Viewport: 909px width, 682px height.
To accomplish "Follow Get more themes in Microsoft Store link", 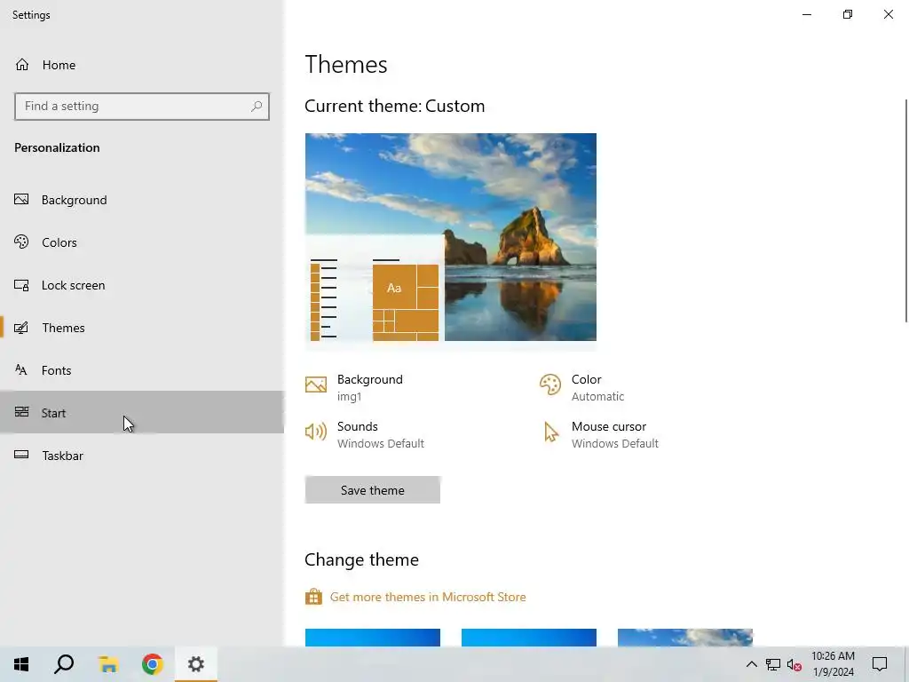I will tap(428, 597).
